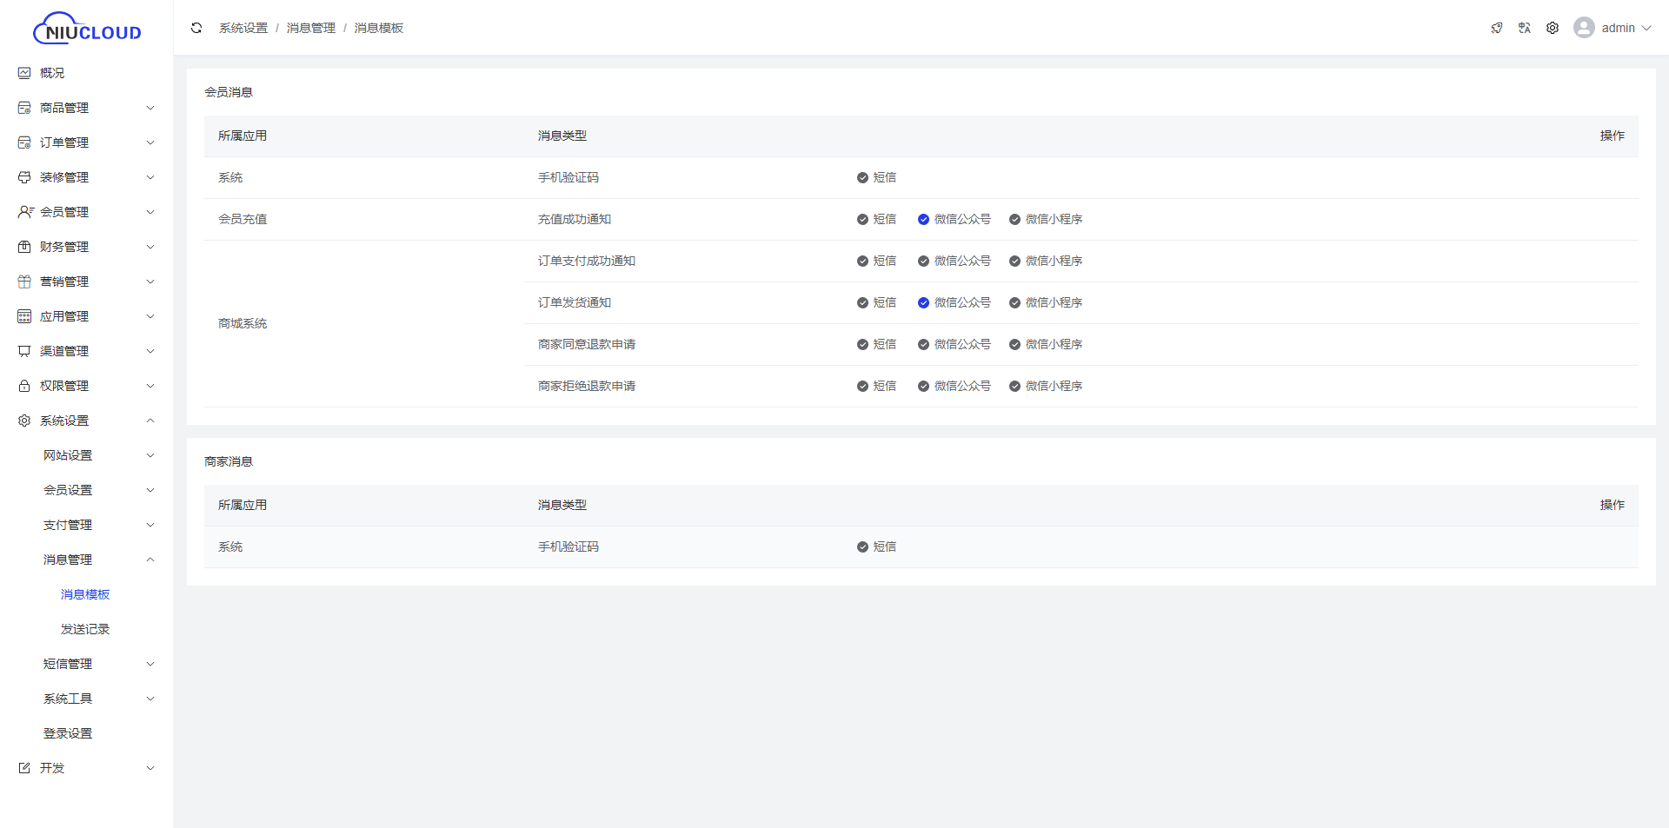The height and width of the screenshot is (828, 1669).
Task: Click the refresh icon beside the breadcrumb
Action: point(196,28)
